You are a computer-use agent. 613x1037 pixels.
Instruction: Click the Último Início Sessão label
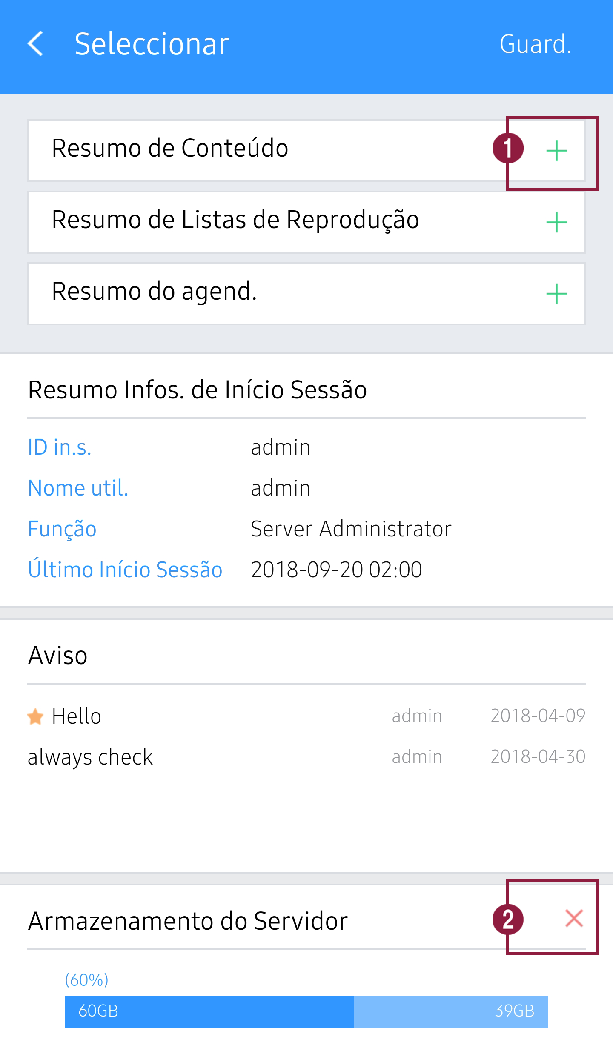(x=125, y=570)
